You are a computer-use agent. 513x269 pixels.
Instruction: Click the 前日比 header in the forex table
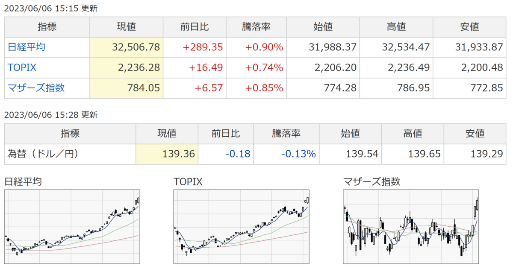tap(226, 134)
